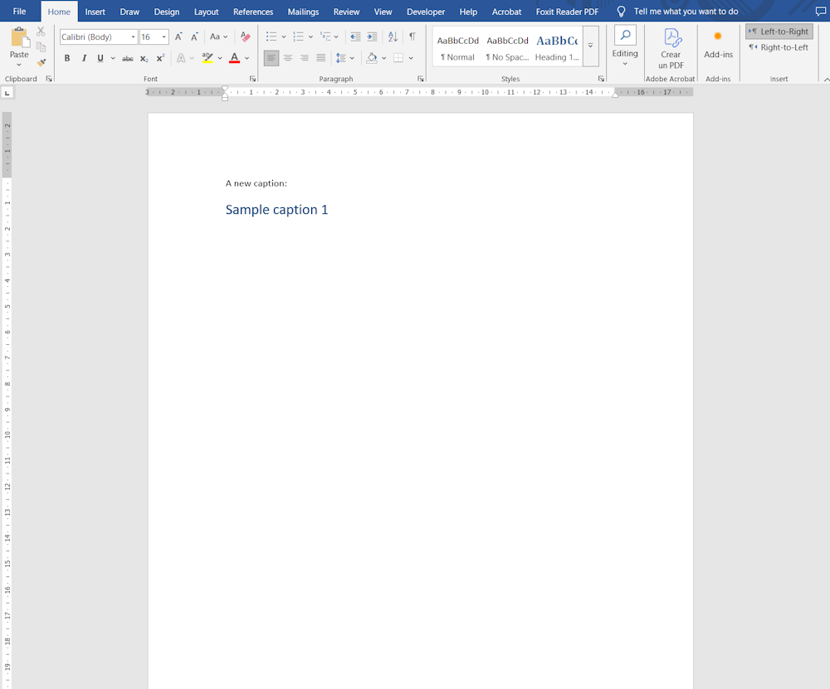Toggle Align Left
The height and width of the screenshot is (689, 830).
(x=271, y=58)
